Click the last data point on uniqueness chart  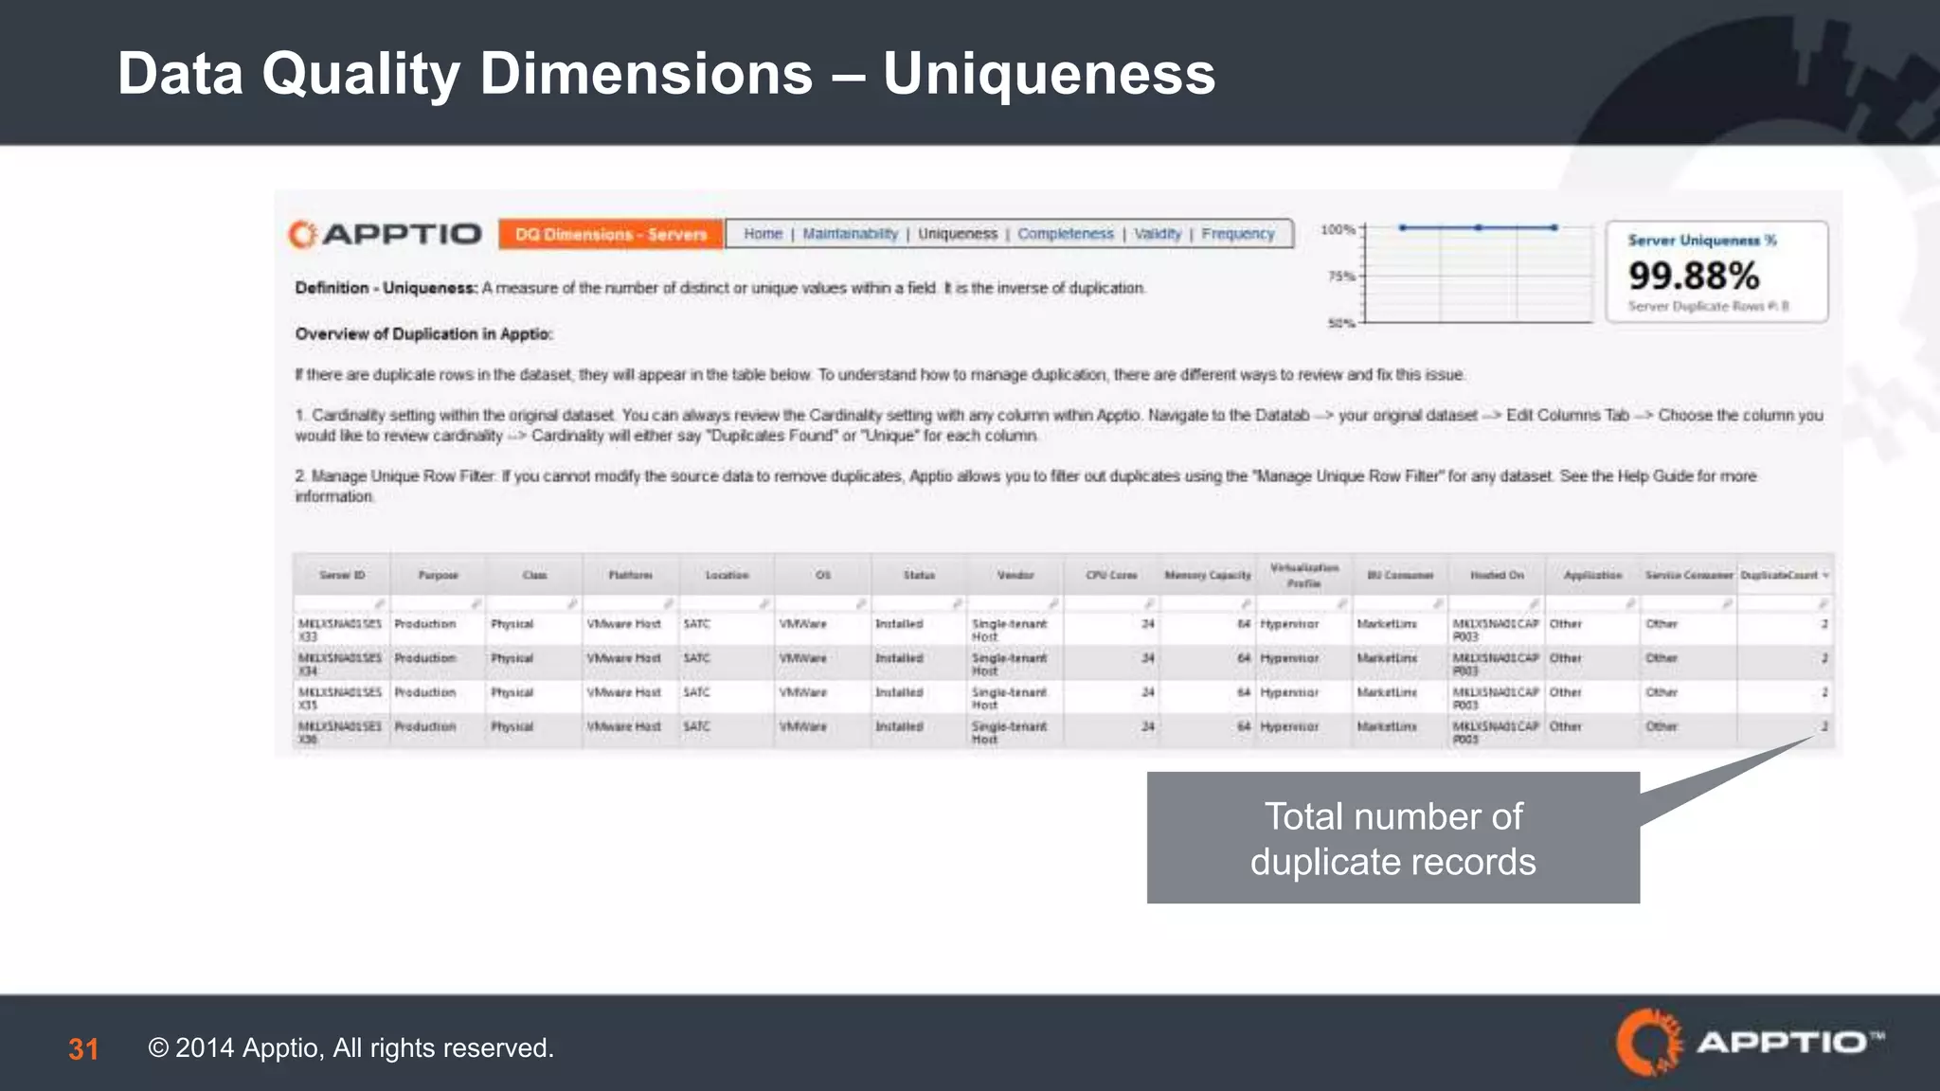pyautogui.click(x=1554, y=227)
